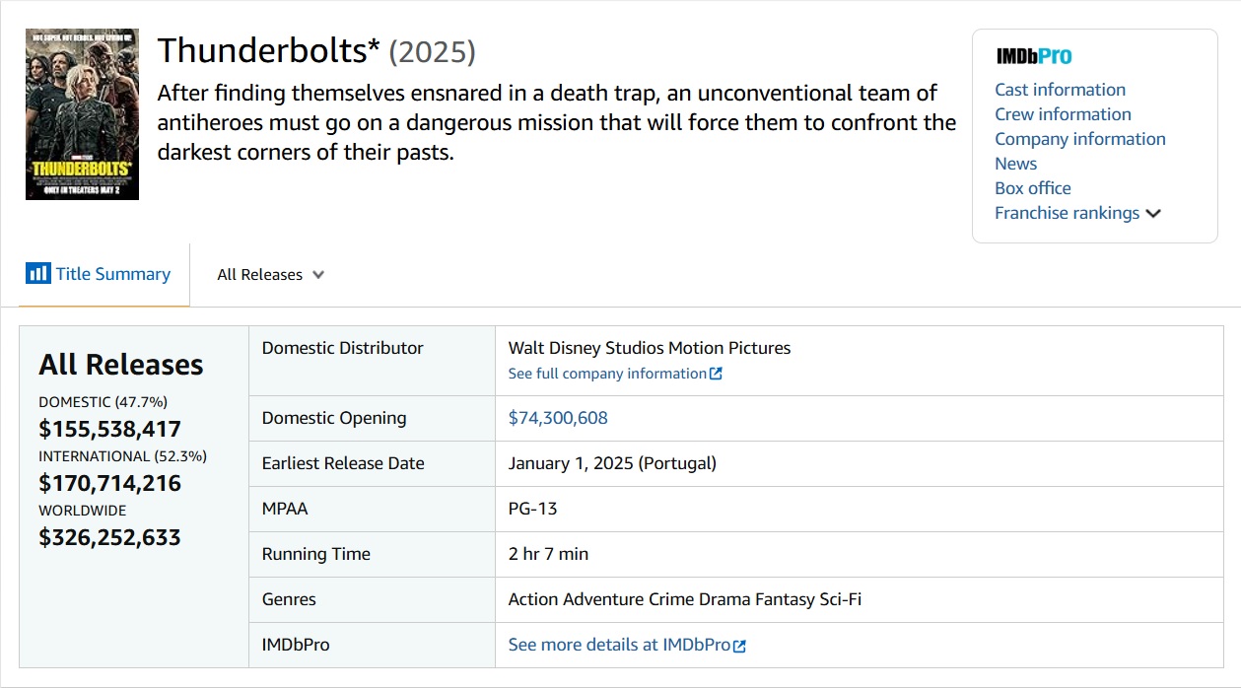Click international gross $170,714,216

[109, 483]
